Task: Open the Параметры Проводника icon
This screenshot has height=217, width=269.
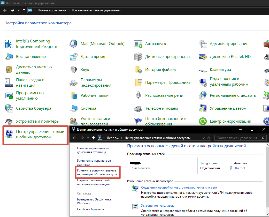Action: 138,83
